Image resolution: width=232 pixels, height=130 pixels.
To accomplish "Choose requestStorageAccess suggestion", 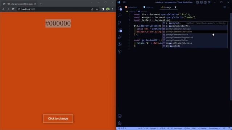I will [x=195, y=43].
